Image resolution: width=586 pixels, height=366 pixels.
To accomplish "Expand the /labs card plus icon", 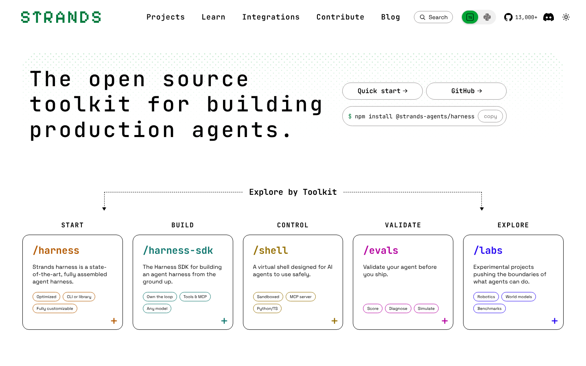I will click(555, 321).
